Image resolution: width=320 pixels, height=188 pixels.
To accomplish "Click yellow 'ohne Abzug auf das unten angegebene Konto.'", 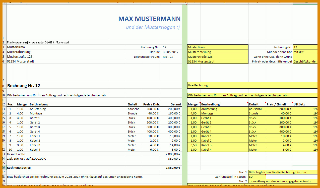I will 283,181.
